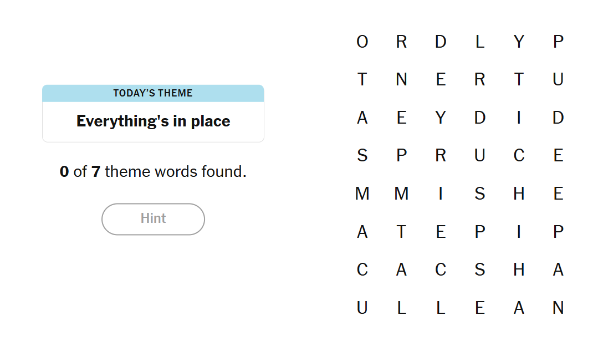Select the letter O in the top-left corner

click(x=362, y=42)
